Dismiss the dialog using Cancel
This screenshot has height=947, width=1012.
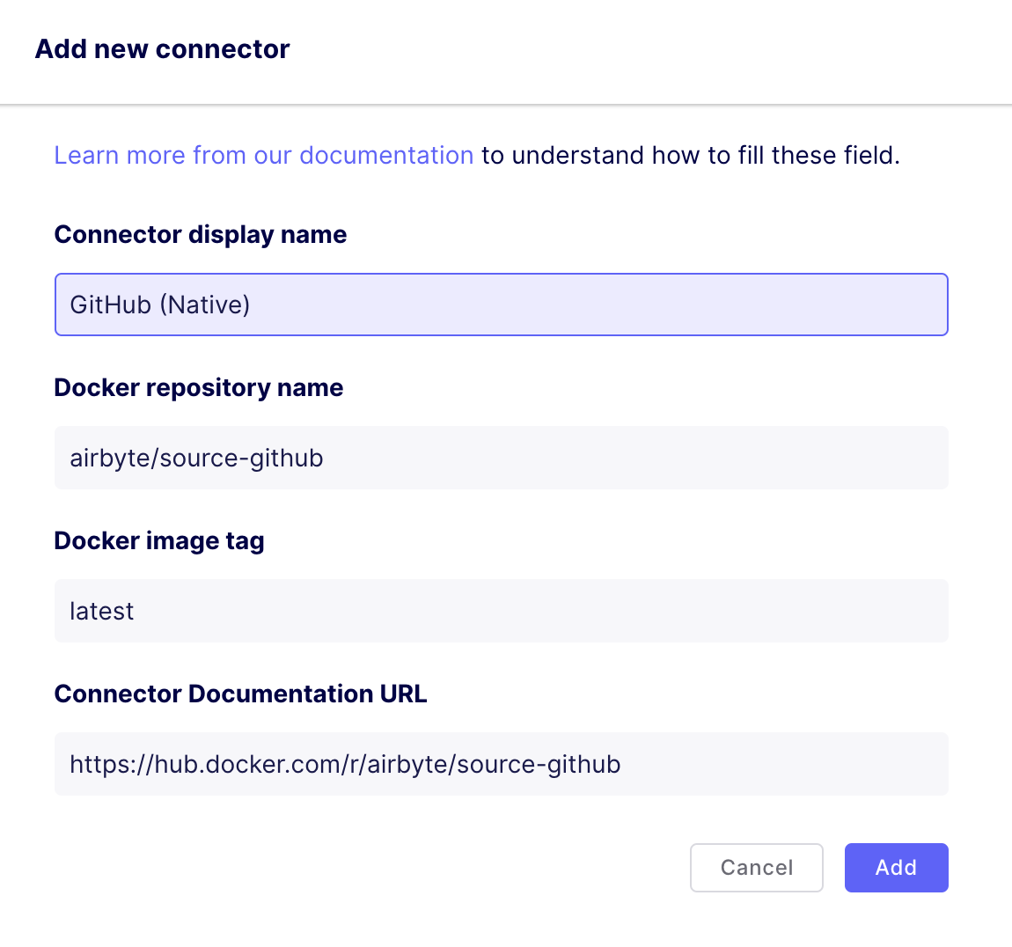click(x=756, y=867)
